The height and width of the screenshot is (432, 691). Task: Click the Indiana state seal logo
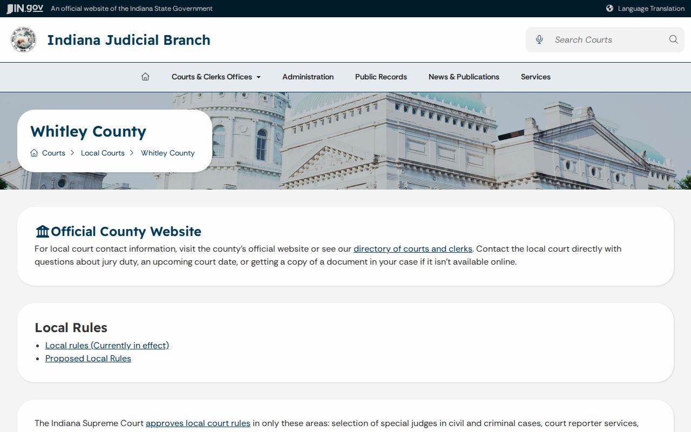point(24,40)
